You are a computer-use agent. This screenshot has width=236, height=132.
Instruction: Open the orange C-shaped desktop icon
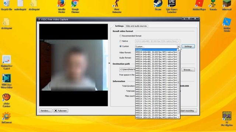click(x=7, y=118)
